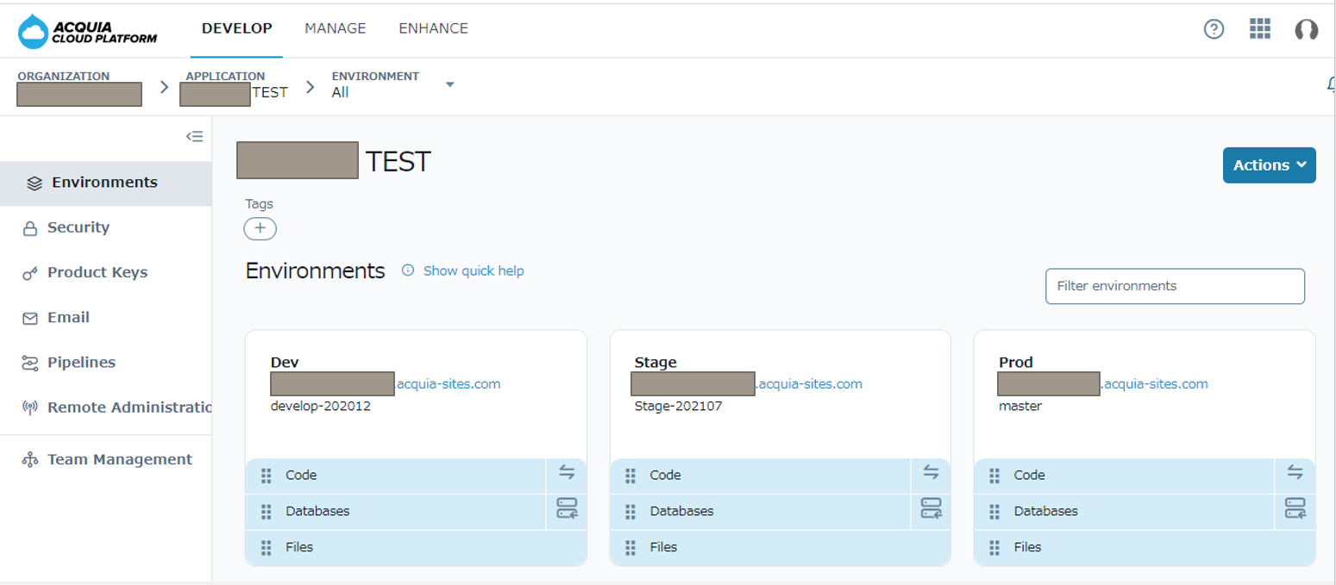Viewport: 1336px width, 585px height.
Task: Click the Prod code switch arrows icon
Action: 1295,472
